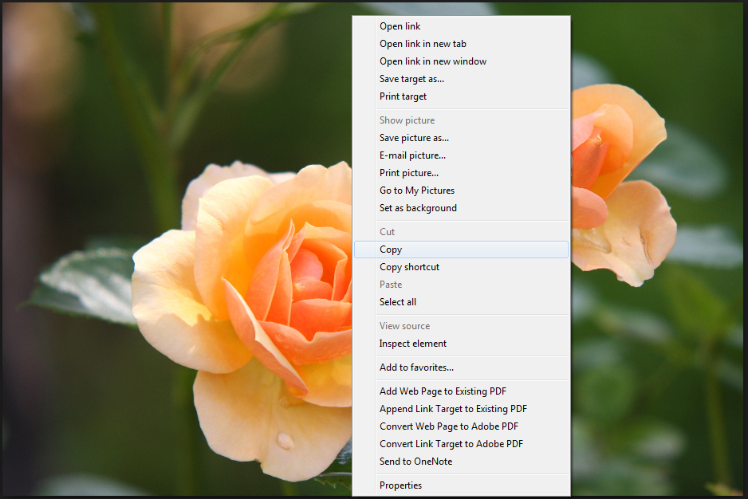Select Add to favorites... entry
Viewport: 748px width, 499px height.
(461, 367)
